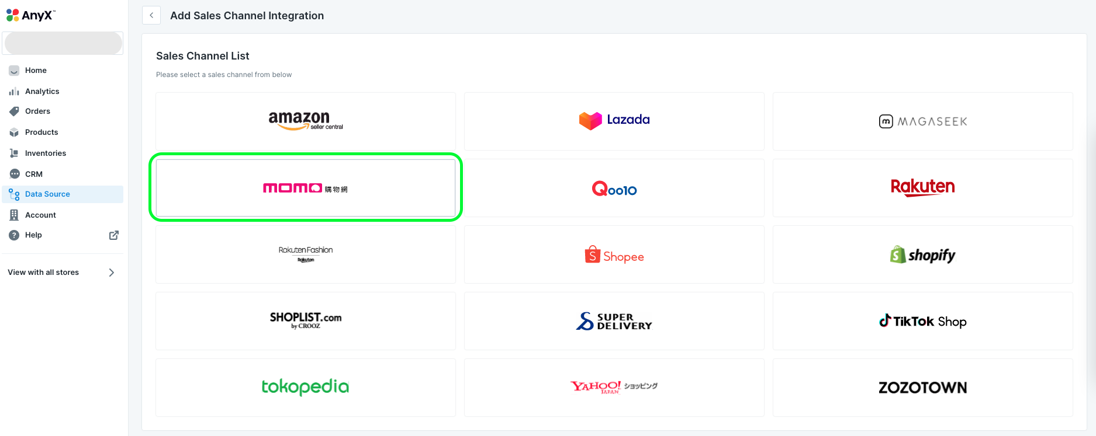Viewport: 1096px width, 436px height.
Task: Select the Amazon Seller Central channel
Action: [x=306, y=121]
